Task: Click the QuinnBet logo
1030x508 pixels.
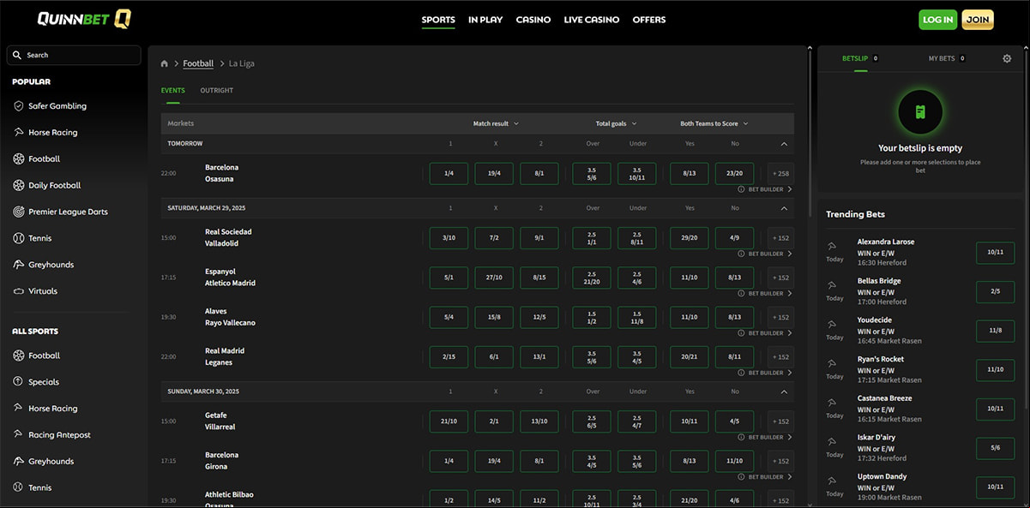Action: point(84,19)
